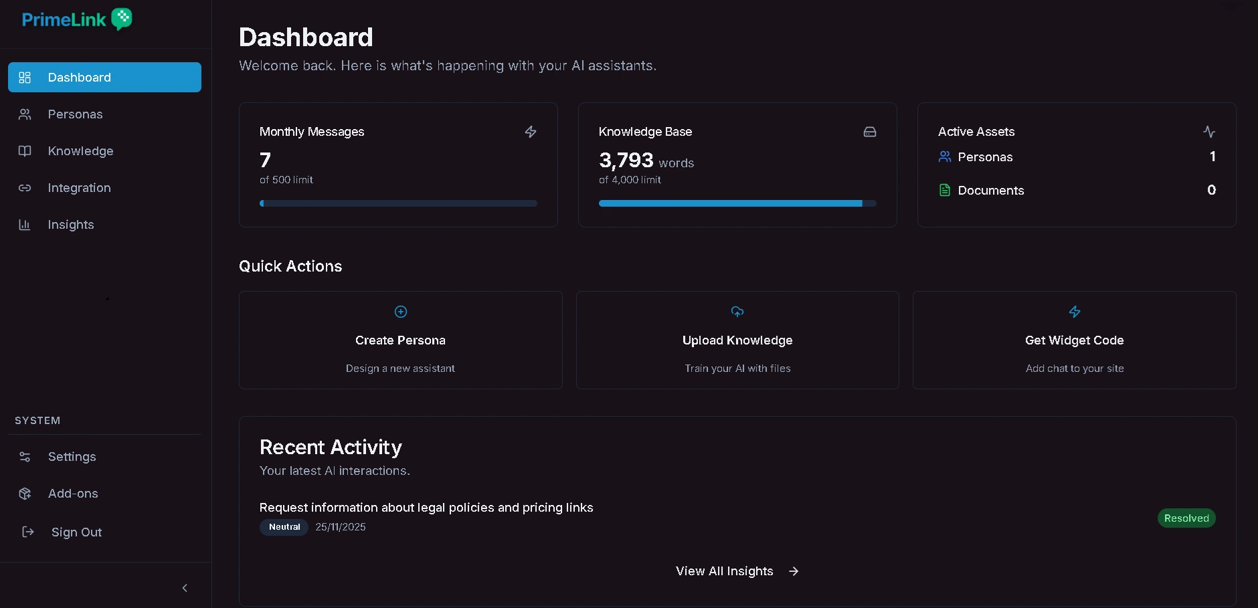Select the Dashboard grid icon
1258x608 pixels.
25,77
